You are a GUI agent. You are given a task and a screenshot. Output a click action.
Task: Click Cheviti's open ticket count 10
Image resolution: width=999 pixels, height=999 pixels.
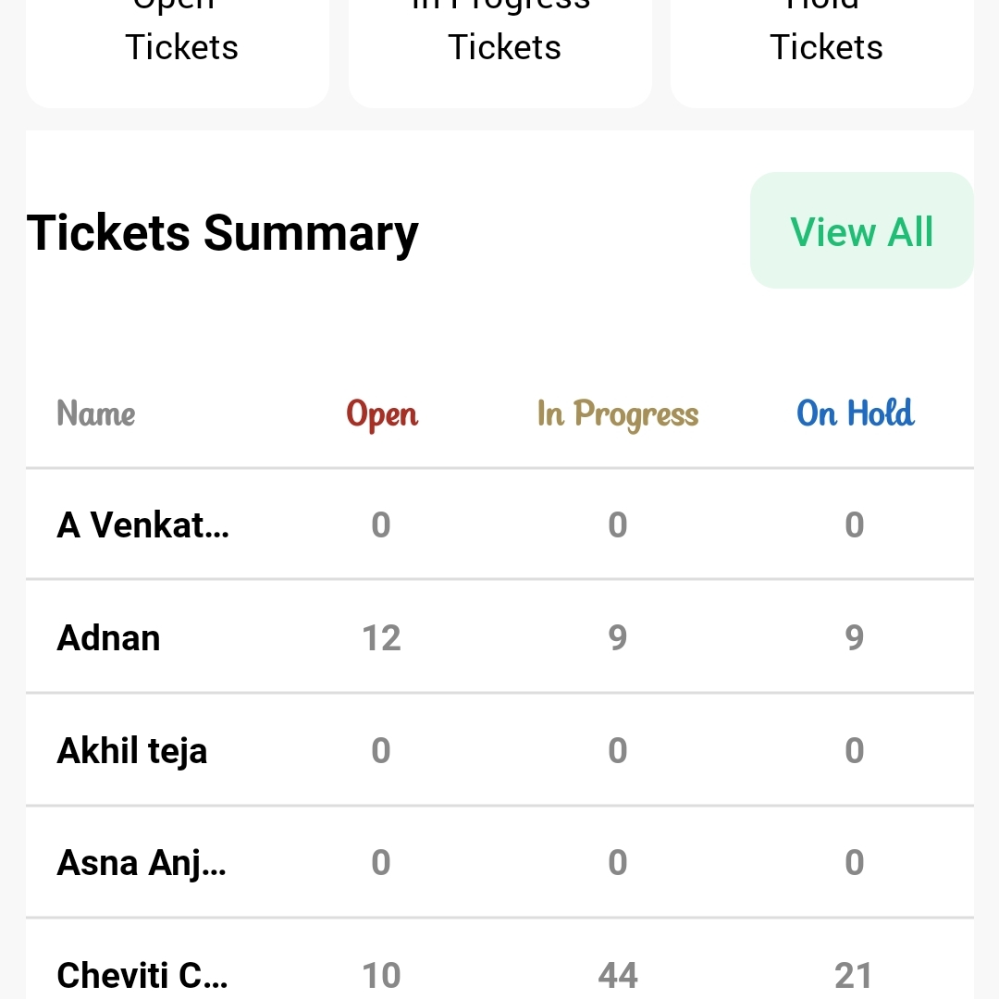[x=381, y=975]
